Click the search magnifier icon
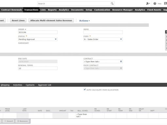The width and height of the screenshot is (167, 125). point(112,4)
